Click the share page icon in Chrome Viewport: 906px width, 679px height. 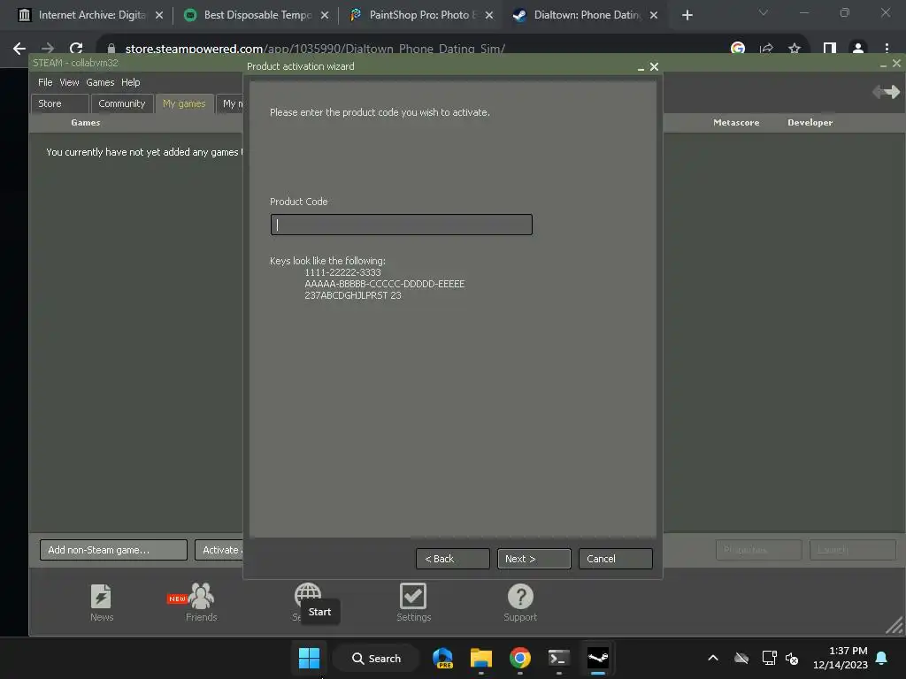tap(767, 49)
